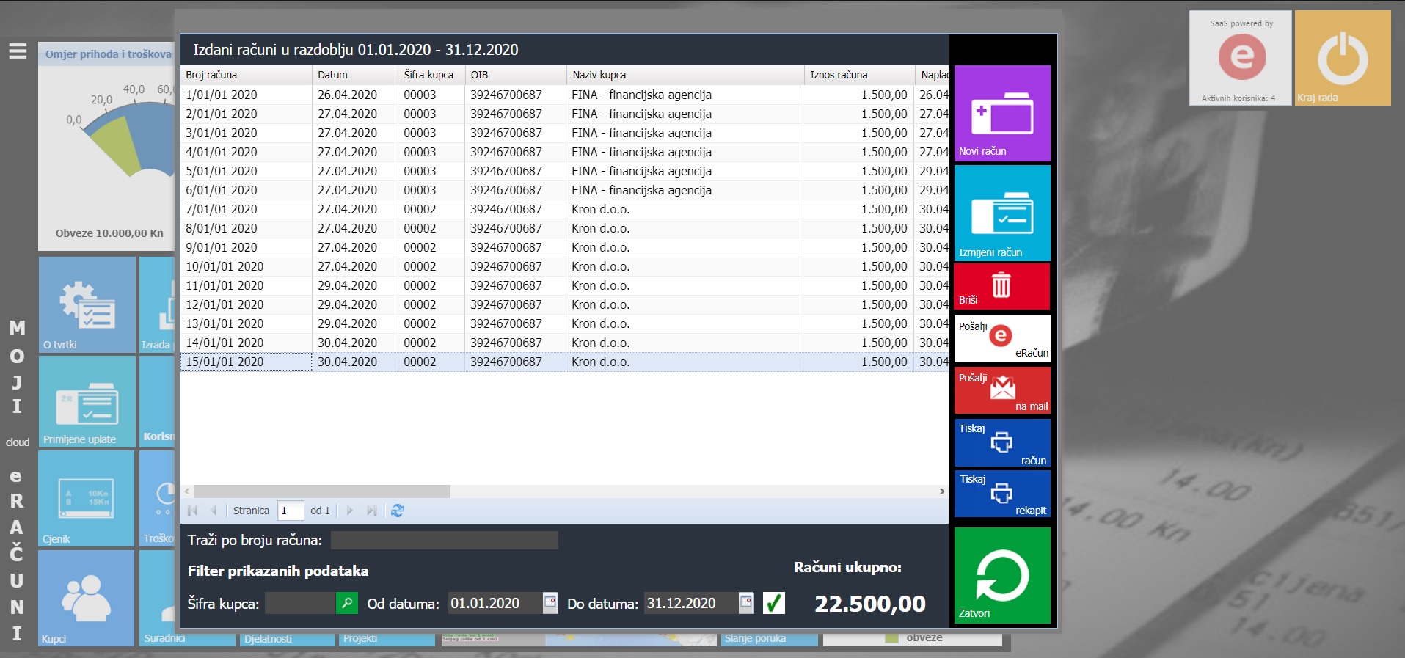Select invoice row 6/01/01 2020
Viewport: 1405px width, 658px height.
click(x=564, y=190)
